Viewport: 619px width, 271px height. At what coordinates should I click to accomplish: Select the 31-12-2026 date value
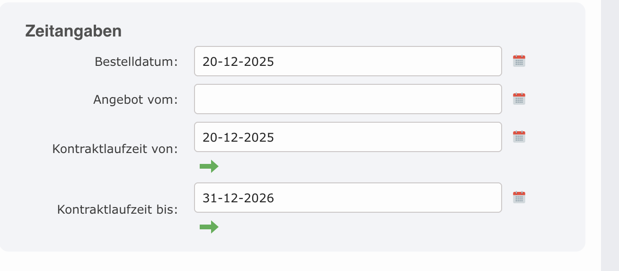point(238,198)
